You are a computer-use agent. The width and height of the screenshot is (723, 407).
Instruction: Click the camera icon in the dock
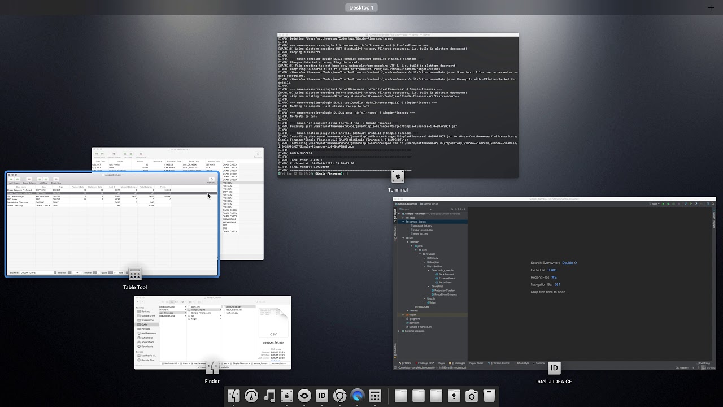pyautogui.click(x=472, y=396)
